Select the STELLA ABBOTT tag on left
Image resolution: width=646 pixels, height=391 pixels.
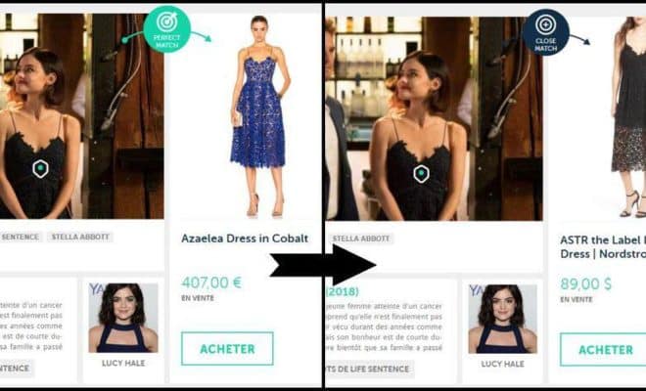pyautogui.click(x=80, y=238)
